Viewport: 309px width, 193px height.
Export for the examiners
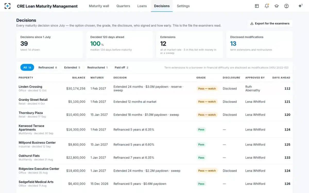point(270,23)
